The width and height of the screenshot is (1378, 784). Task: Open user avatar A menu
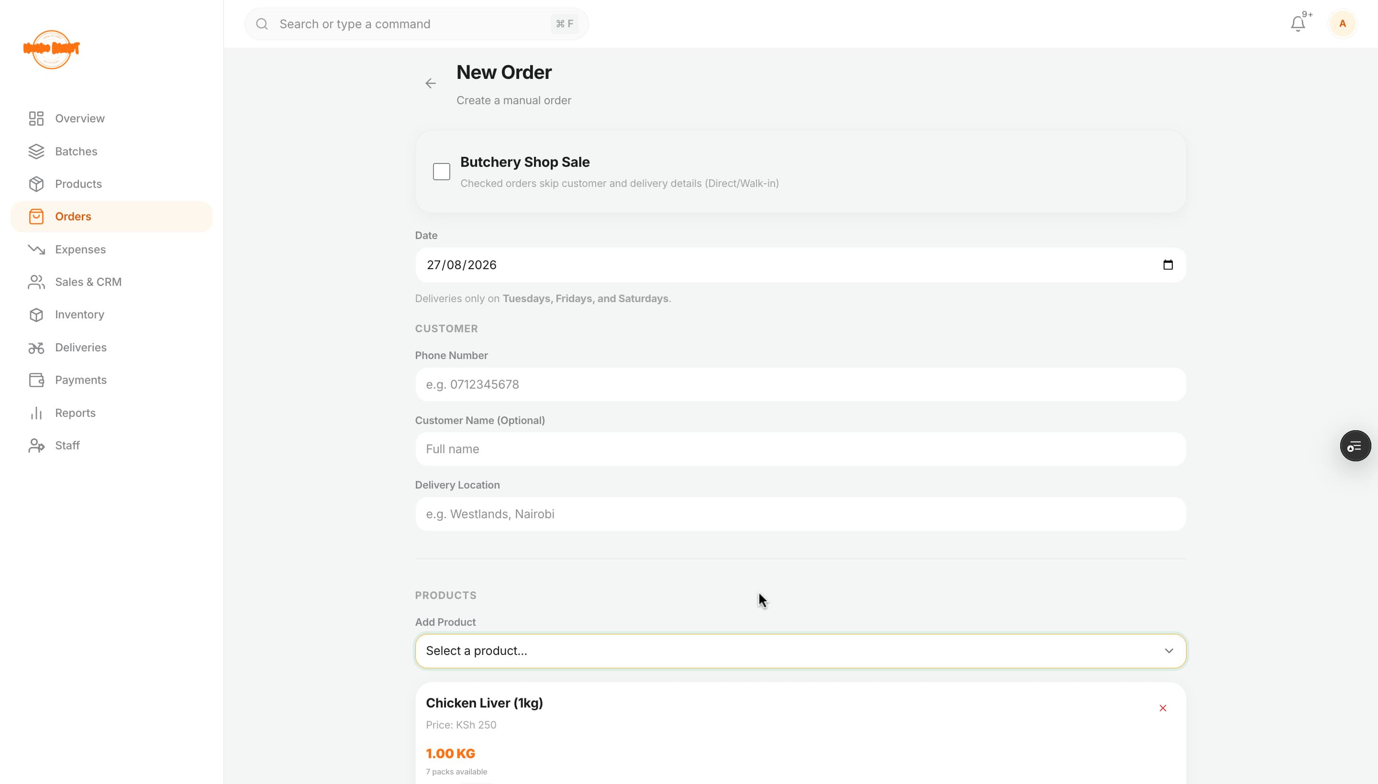1342,24
